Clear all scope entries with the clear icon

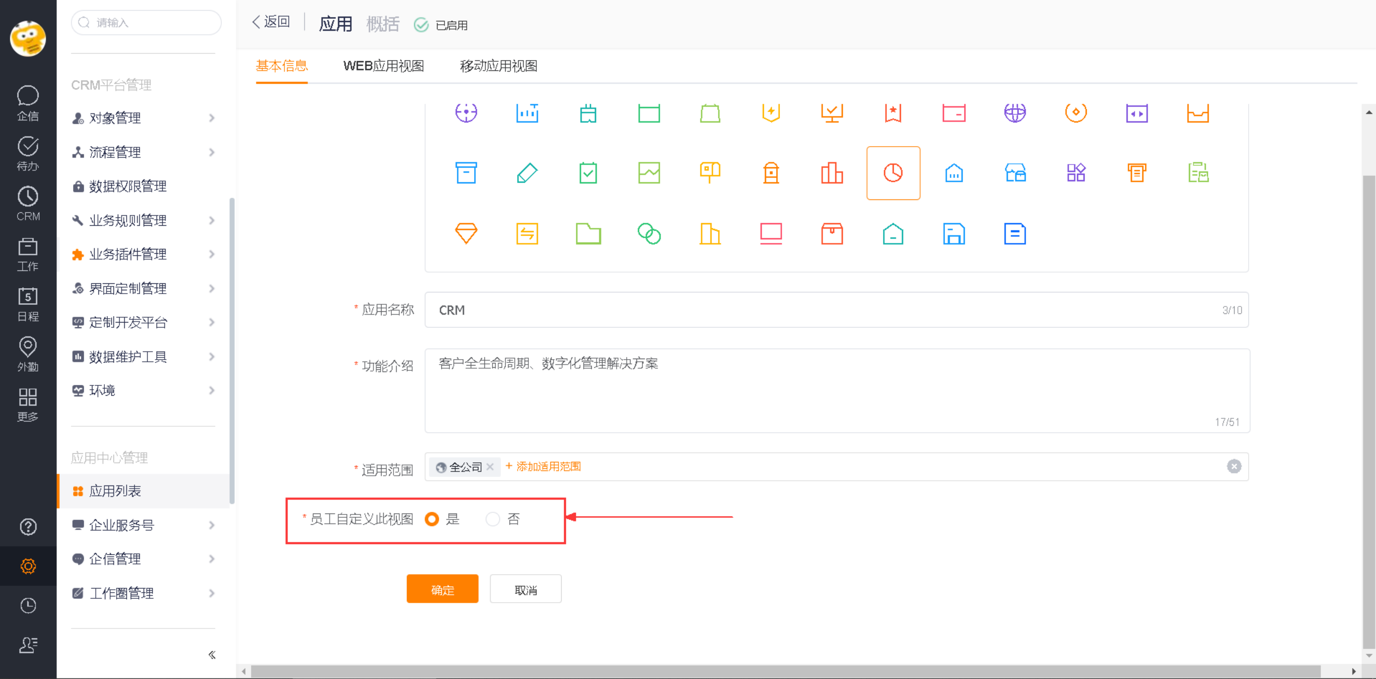pyautogui.click(x=1234, y=467)
